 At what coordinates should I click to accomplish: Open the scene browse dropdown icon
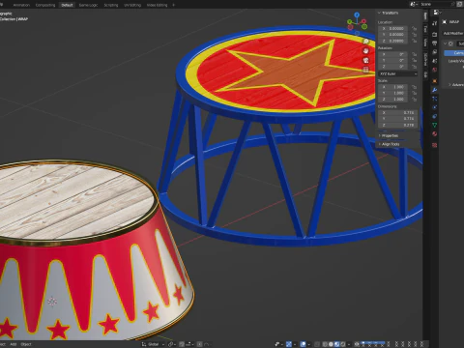pos(414,4)
